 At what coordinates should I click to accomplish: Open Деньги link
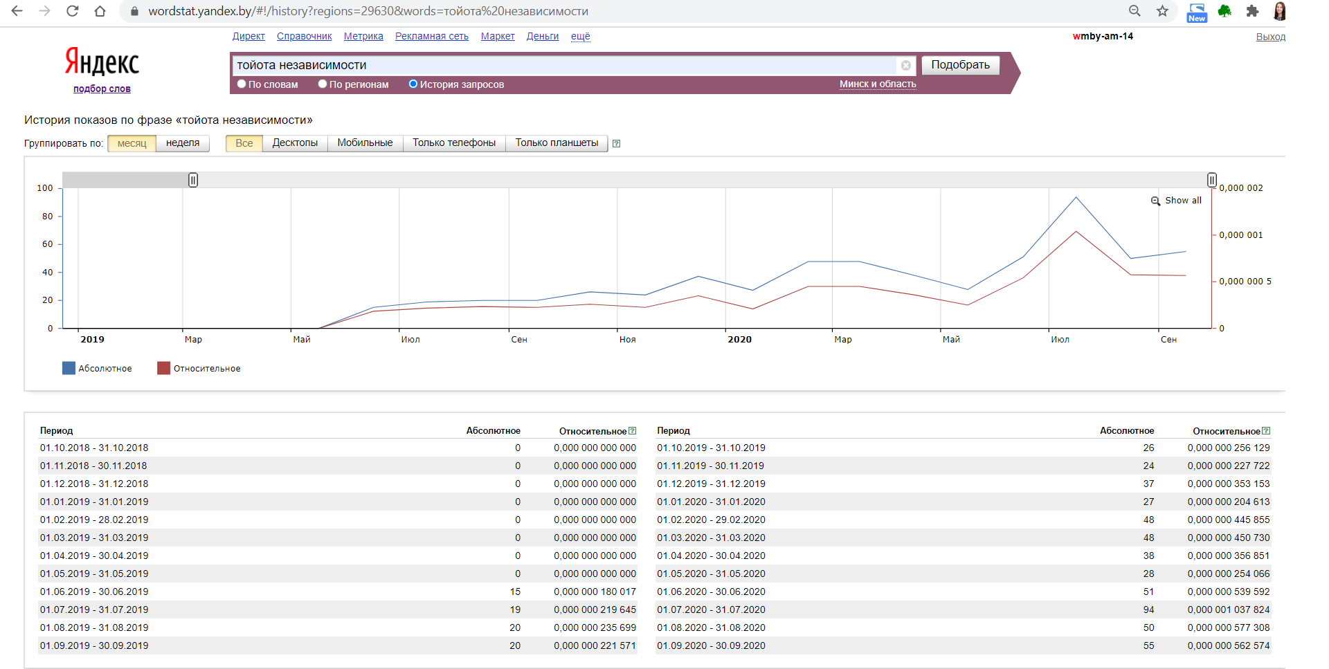tap(543, 36)
